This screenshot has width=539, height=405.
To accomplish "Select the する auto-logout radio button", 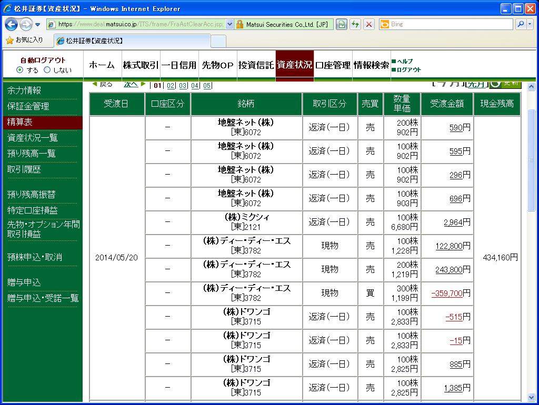I will [20, 70].
